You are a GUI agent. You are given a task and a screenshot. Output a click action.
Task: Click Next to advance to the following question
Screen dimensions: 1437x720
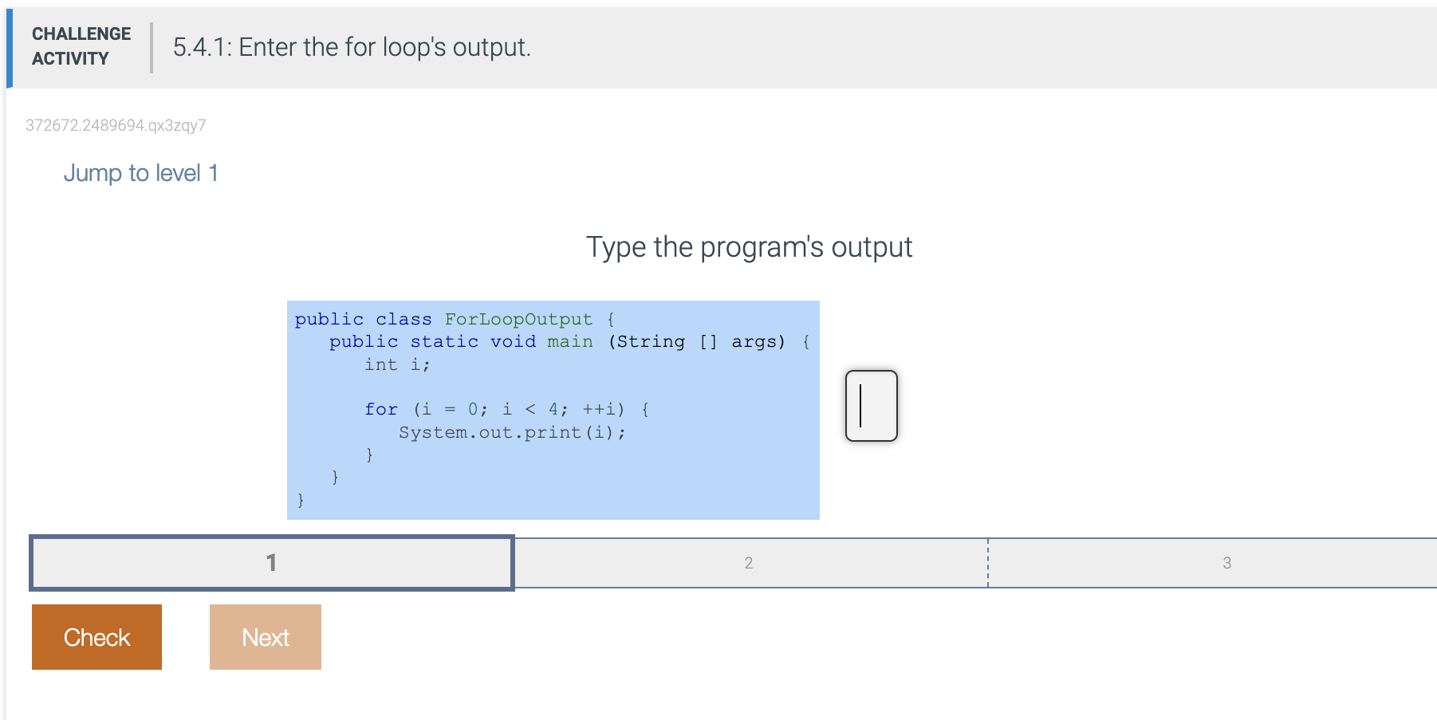[265, 636]
